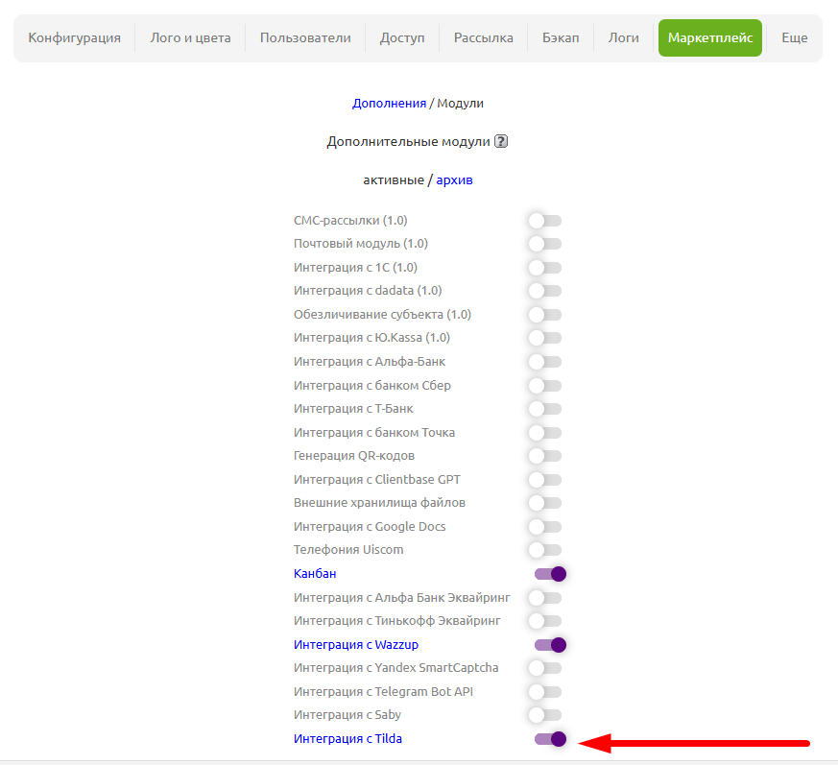Viewport: 838px width, 765px height.
Task: Click the help question mark icon
Action: coord(501,141)
